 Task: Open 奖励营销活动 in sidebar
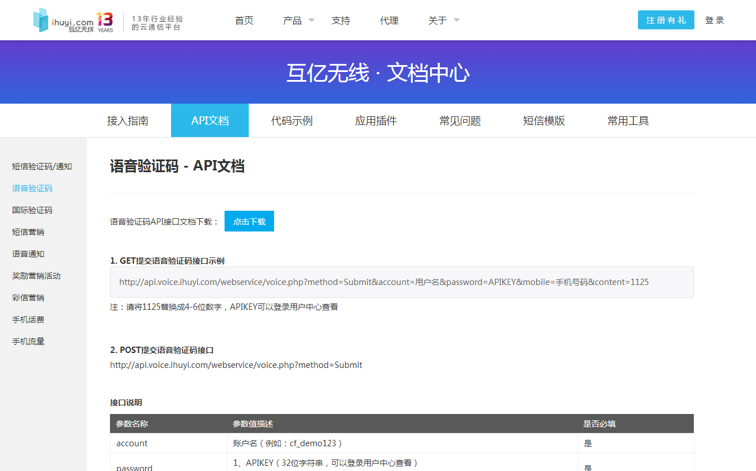(36, 276)
